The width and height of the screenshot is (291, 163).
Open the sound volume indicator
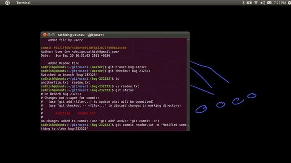[x=263, y=3]
